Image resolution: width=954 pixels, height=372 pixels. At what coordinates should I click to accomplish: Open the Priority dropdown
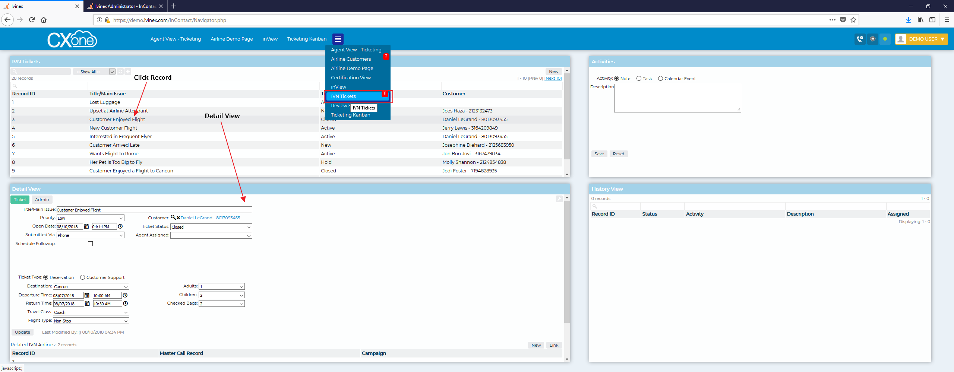(x=91, y=218)
